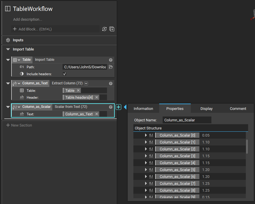
Task: Edit the Object Name field
Action: 187,120
